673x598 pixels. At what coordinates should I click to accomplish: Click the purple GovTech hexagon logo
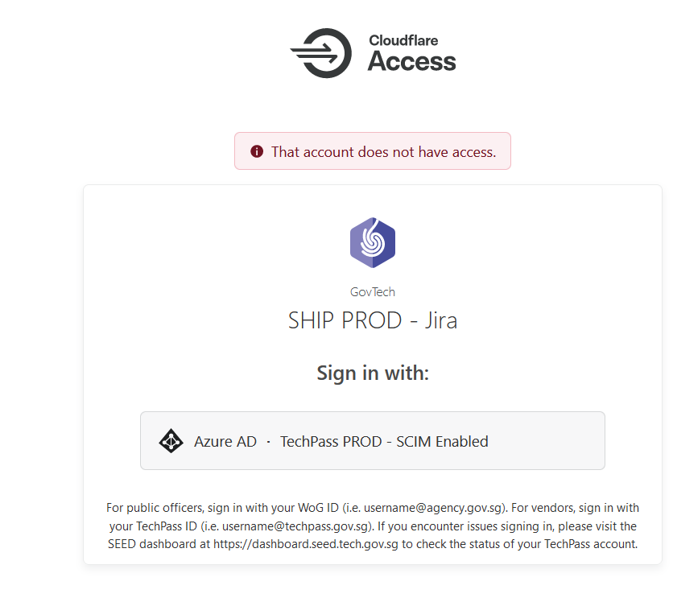click(x=373, y=242)
